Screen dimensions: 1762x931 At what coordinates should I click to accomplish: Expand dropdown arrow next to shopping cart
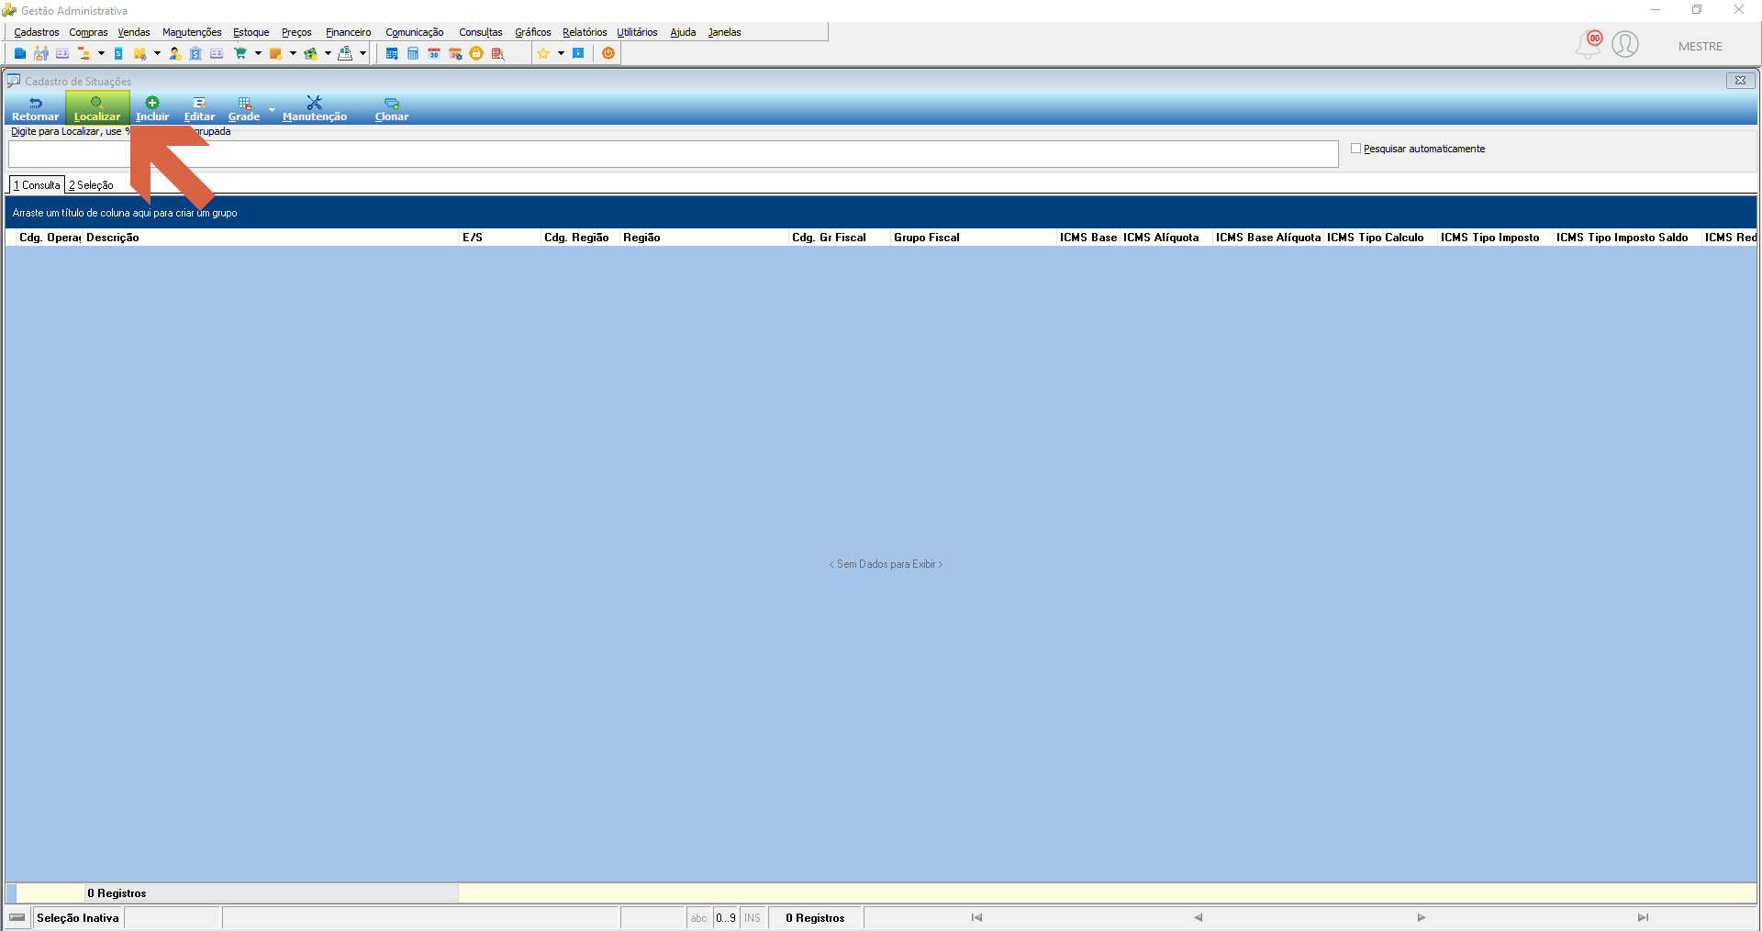point(258,53)
